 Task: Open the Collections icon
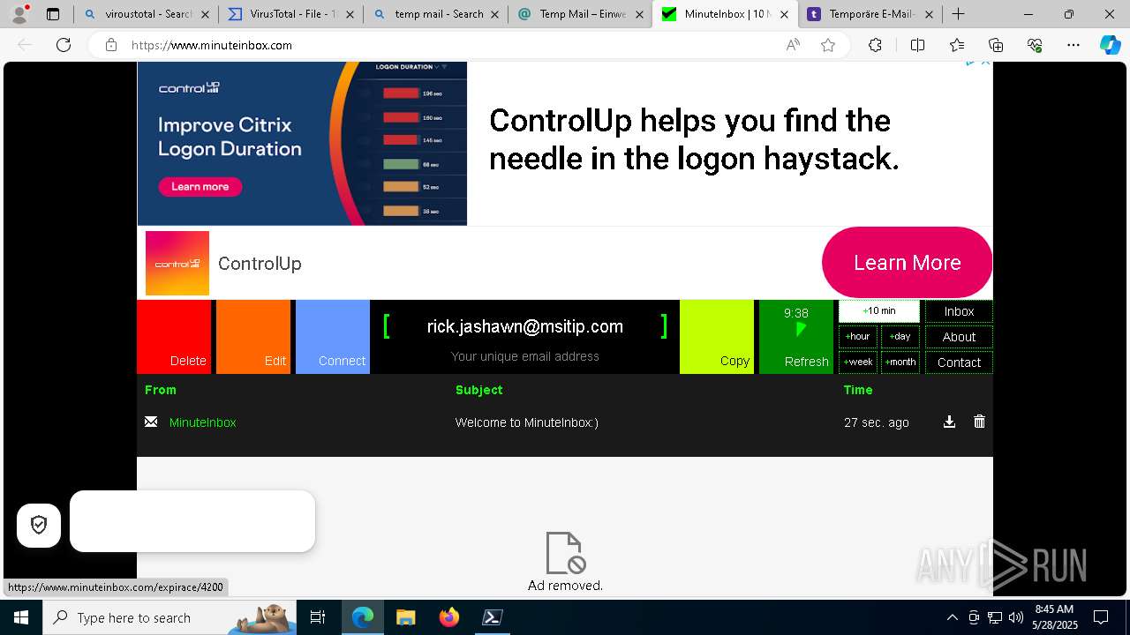click(x=996, y=45)
